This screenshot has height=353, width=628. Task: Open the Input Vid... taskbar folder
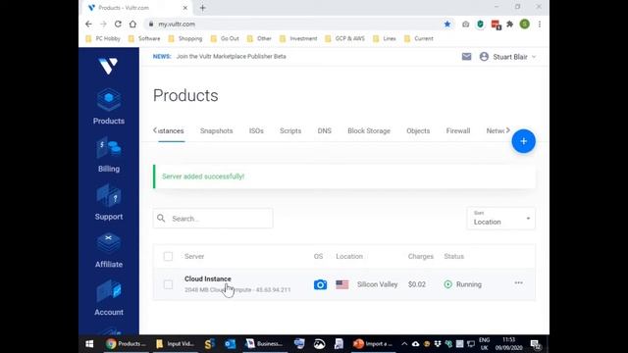175,344
